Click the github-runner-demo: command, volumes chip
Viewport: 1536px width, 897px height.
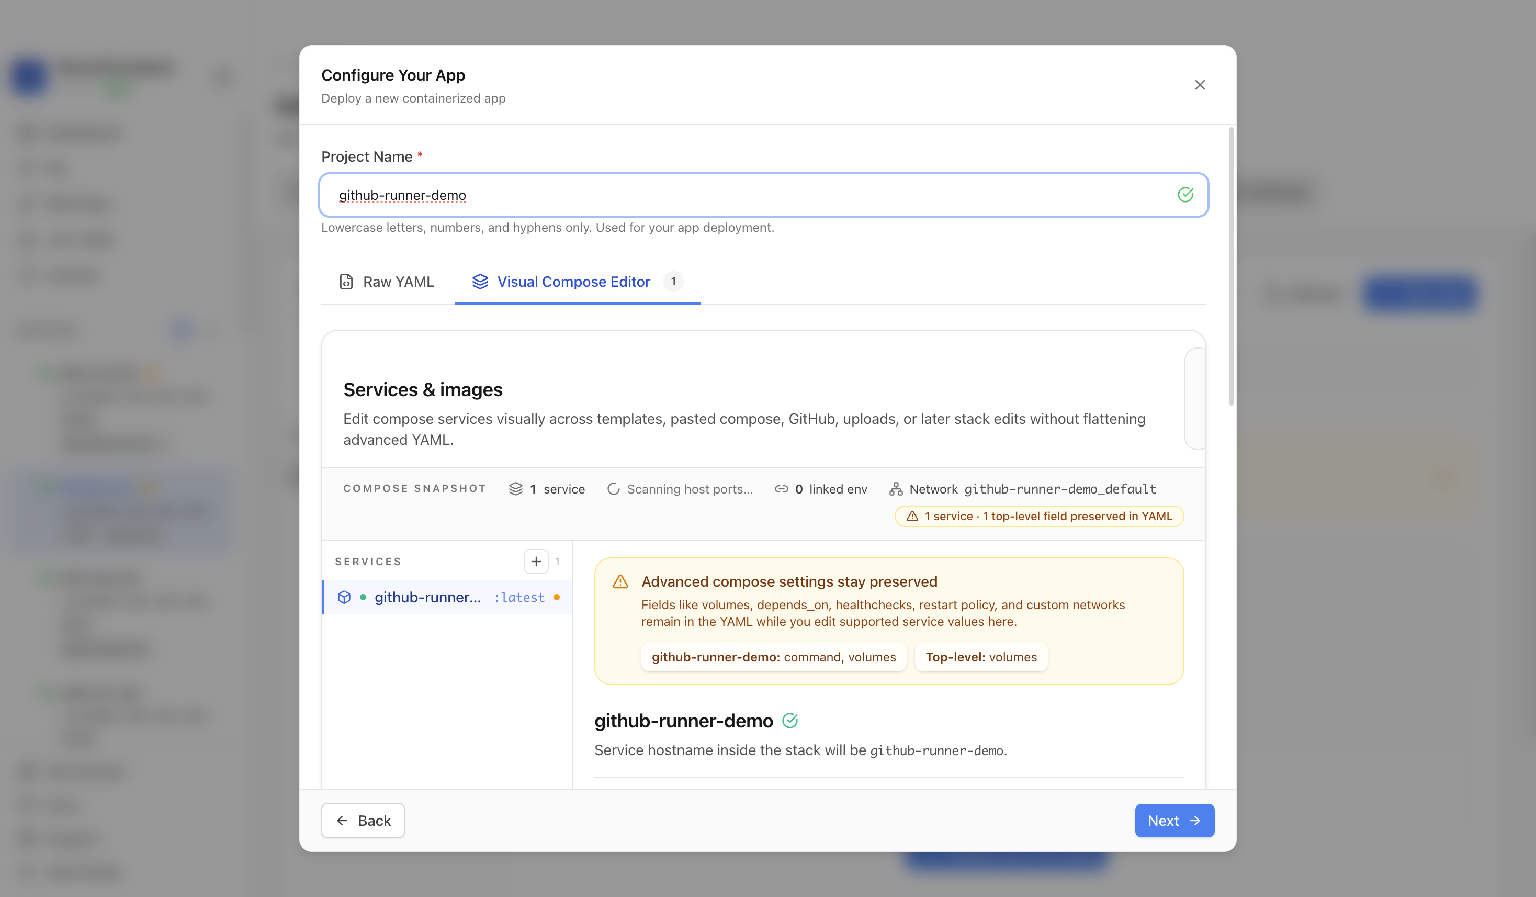click(773, 657)
